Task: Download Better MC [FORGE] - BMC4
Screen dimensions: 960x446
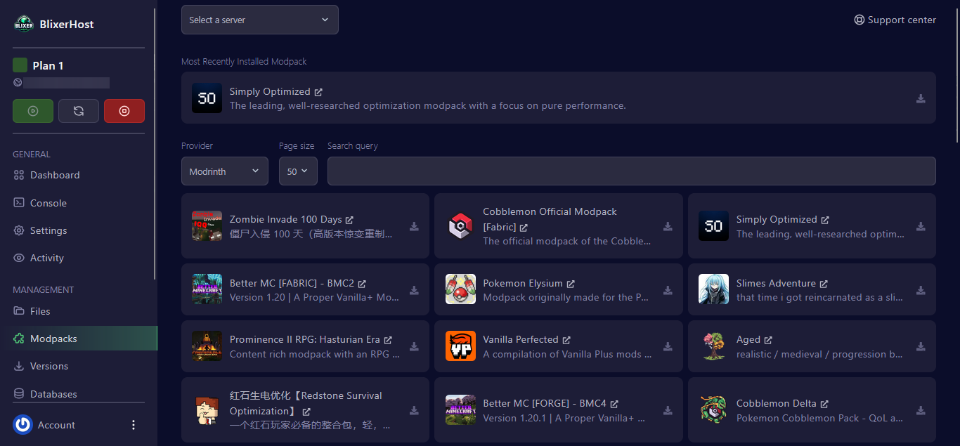Action: tap(668, 410)
